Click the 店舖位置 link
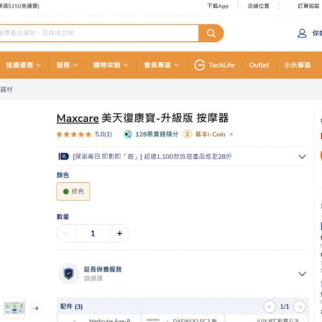 click(x=258, y=6)
